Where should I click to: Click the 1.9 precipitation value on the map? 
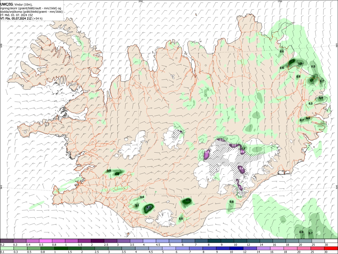coord(117,174)
